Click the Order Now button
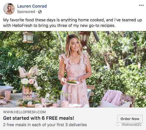Viewport: 146px width, 130px height. (130, 119)
